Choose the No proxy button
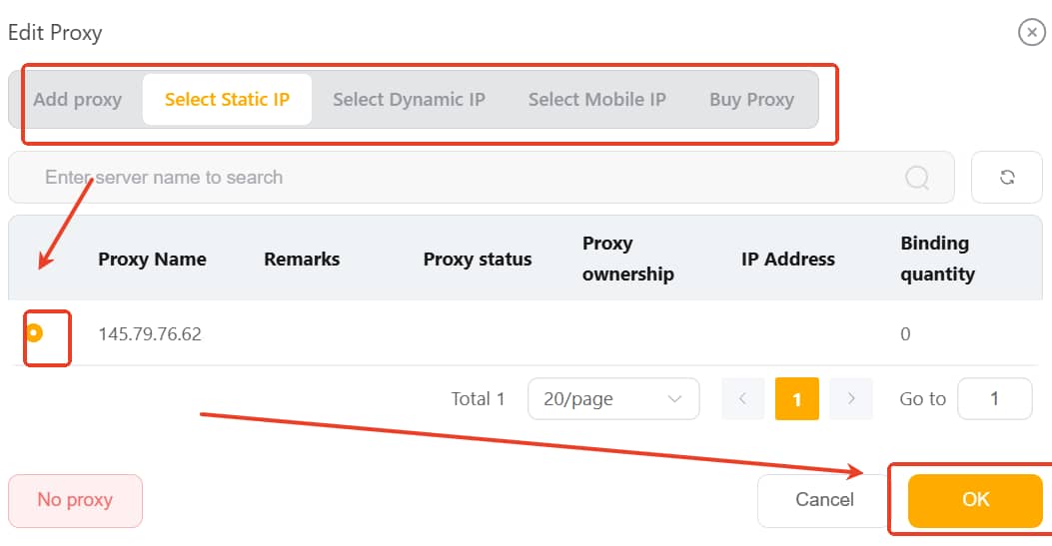 [75, 500]
